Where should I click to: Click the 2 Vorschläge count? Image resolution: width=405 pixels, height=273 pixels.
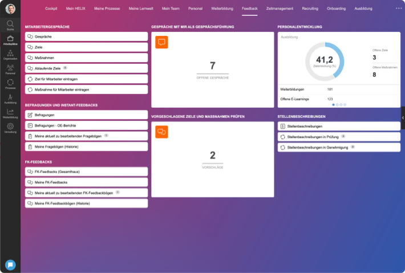tap(213, 156)
